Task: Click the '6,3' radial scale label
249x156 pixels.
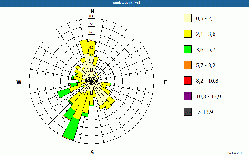Action: point(91,32)
